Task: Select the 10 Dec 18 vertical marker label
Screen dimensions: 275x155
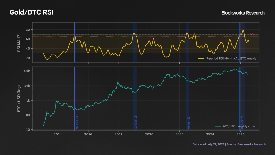Action: click(x=135, y=122)
